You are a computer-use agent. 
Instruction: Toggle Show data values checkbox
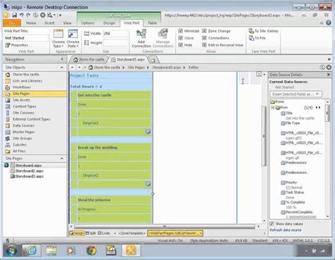pyautogui.click(x=272, y=224)
